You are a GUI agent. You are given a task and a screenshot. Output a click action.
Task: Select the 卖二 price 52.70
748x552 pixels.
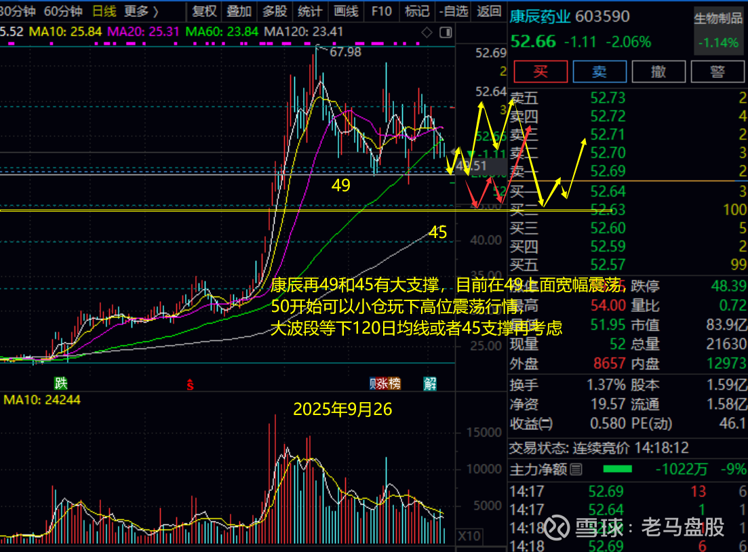607,153
